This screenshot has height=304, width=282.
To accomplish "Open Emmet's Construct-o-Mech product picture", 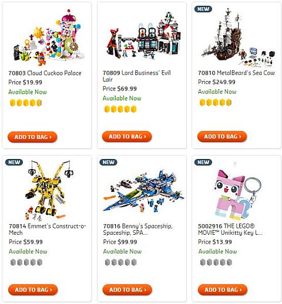I will point(49,190).
